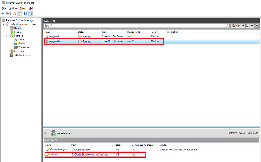Click the C:\ClusterStorage path cell
Screen dimensions: 261x162
[80, 149]
